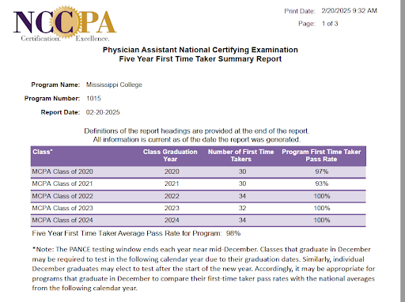Select the MCPA Class of 2023 row
405x302 pixels.
199,208
